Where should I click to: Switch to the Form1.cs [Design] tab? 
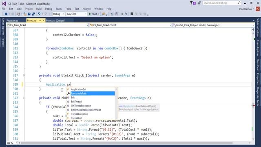pos(55,20)
